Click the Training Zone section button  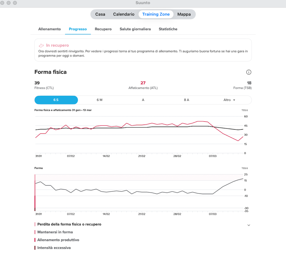[156, 14]
